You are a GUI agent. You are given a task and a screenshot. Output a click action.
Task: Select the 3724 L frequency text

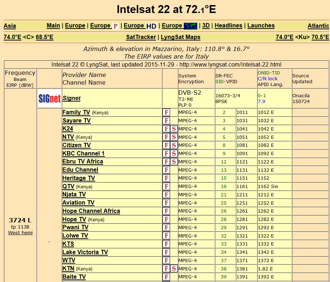pyautogui.click(x=20, y=221)
